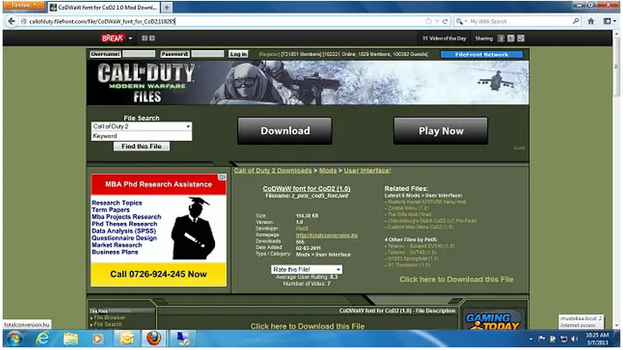Open the CoDWaW font for CoD2 (1.0) title link
The height and width of the screenshot is (350, 623).
pos(307,189)
